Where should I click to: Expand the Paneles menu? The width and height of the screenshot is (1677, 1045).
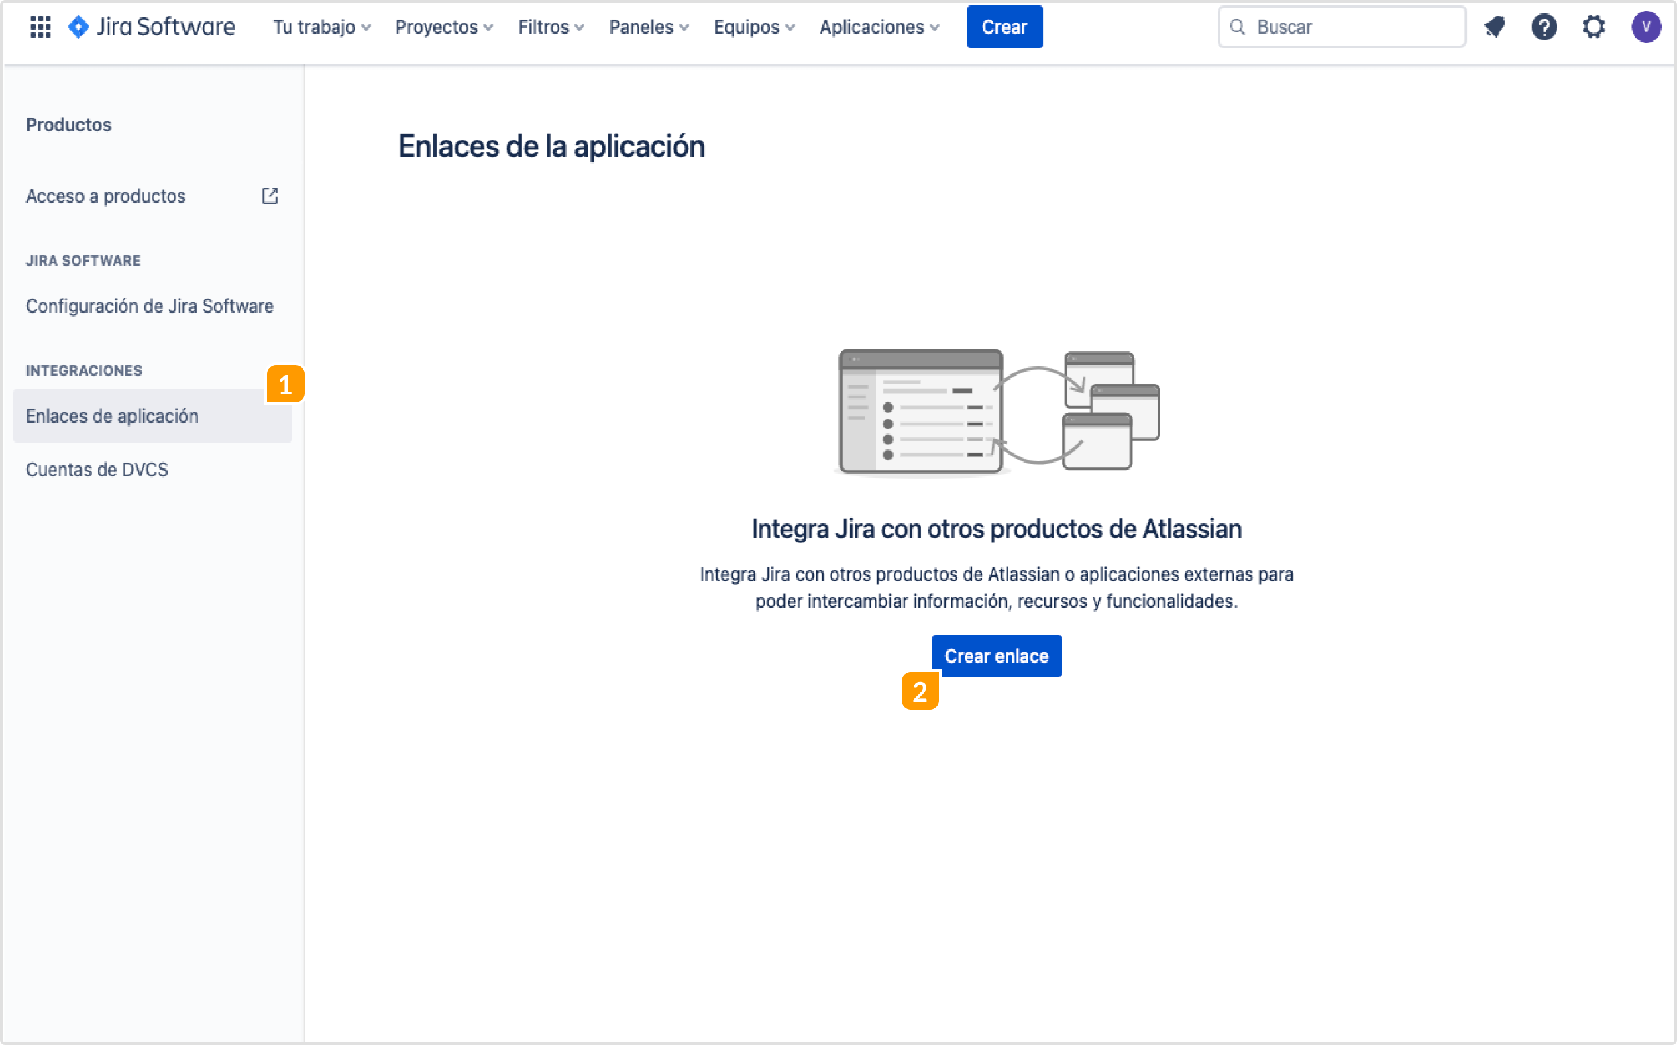[x=649, y=27]
